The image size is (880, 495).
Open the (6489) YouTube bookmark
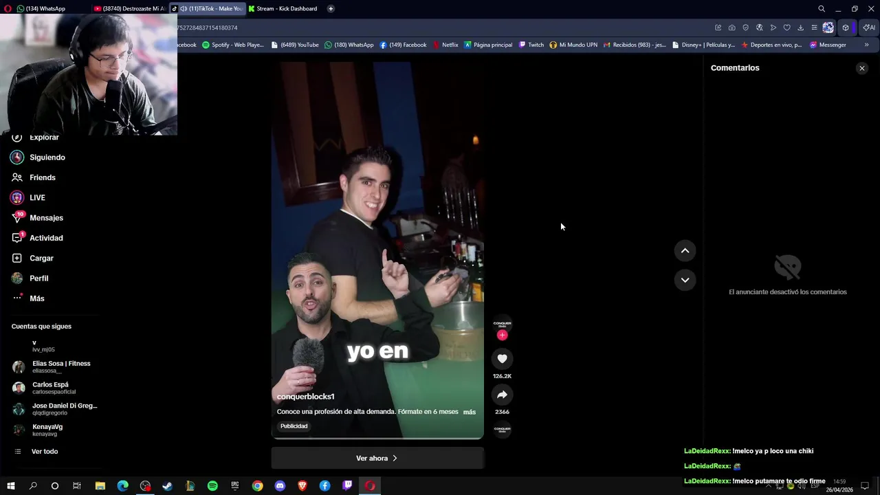tap(295, 45)
